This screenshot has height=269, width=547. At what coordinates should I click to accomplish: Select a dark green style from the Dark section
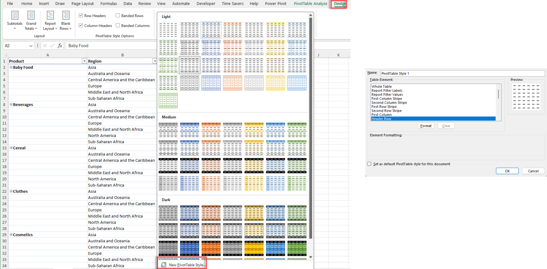[297, 213]
